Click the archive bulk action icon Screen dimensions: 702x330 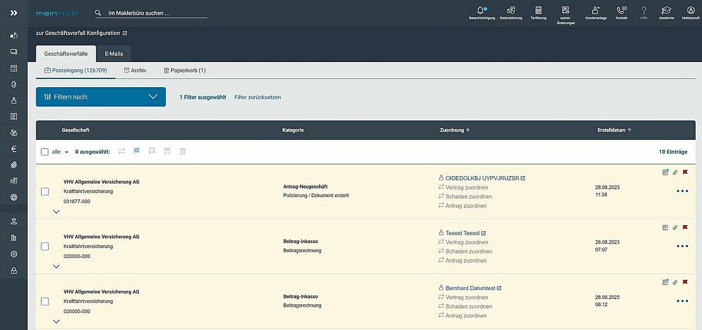(x=167, y=151)
